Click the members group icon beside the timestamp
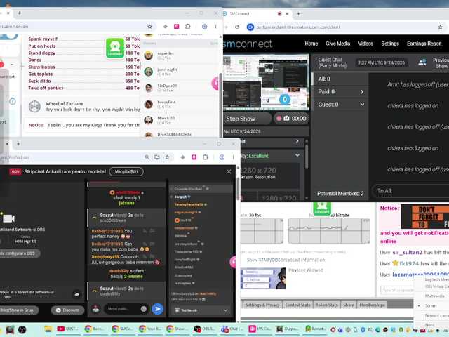 (x=422, y=62)
